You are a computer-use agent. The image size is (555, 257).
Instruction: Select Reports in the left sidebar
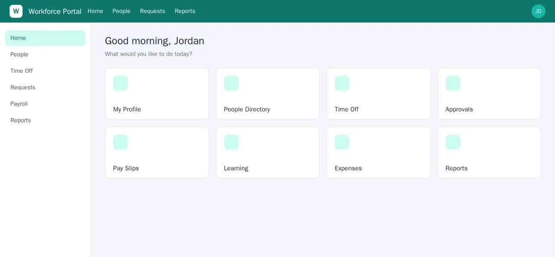[45, 120]
